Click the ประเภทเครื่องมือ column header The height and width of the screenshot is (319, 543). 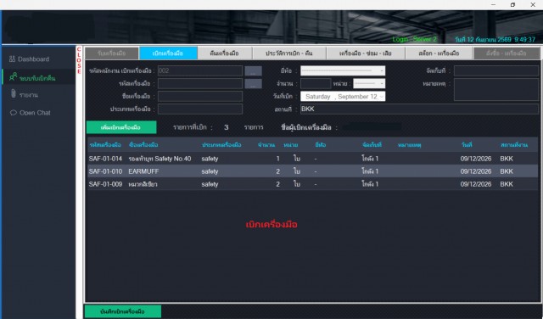tap(221, 145)
